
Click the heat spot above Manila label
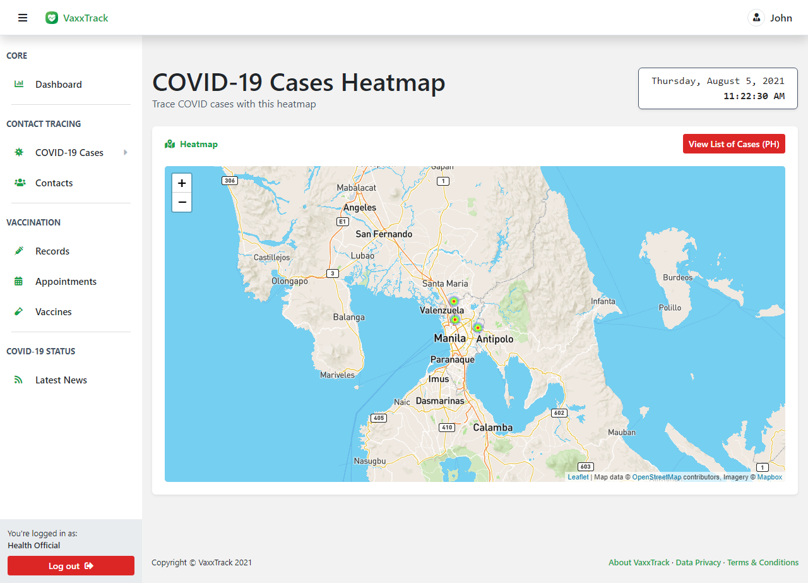454,320
